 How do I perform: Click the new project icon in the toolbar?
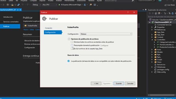coord(8,5)
